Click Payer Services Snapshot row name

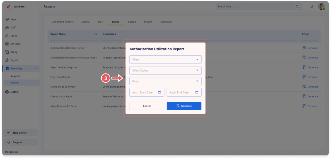(64, 67)
